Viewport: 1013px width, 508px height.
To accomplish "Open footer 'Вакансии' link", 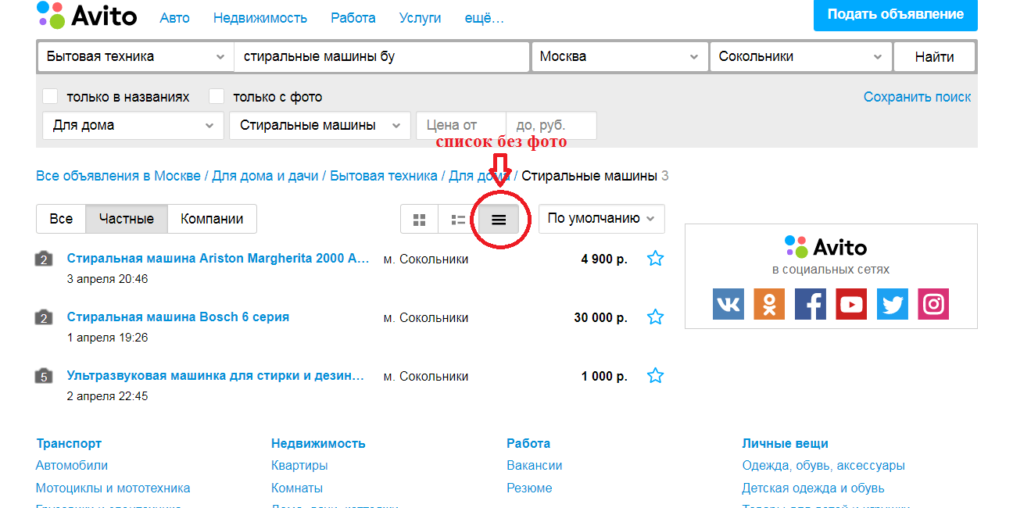I will point(535,466).
